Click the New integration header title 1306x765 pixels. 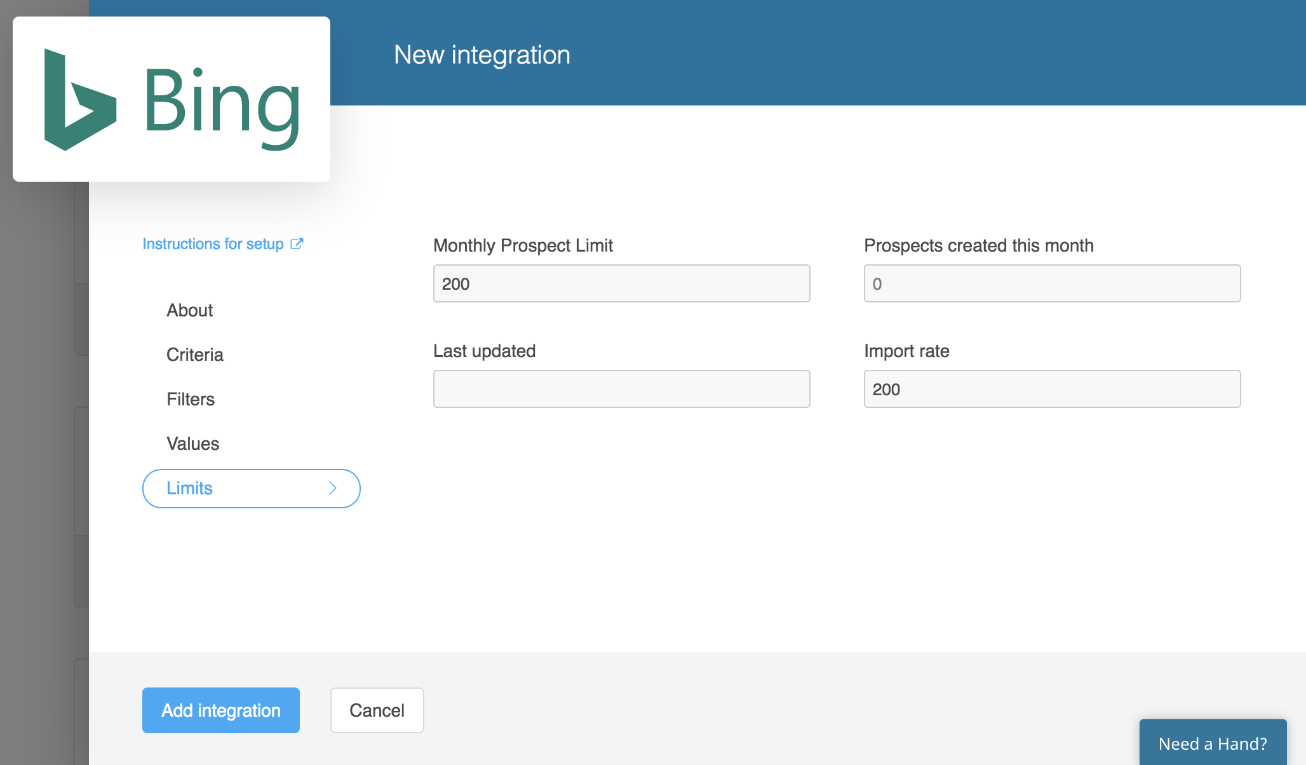(x=481, y=55)
